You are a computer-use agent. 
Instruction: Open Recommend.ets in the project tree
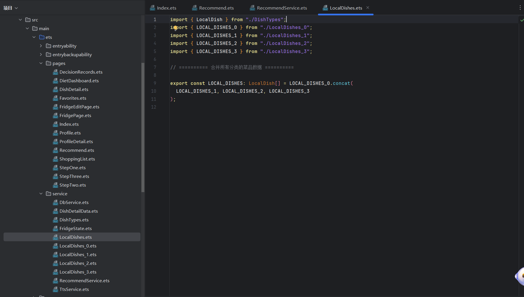(77, 150)
